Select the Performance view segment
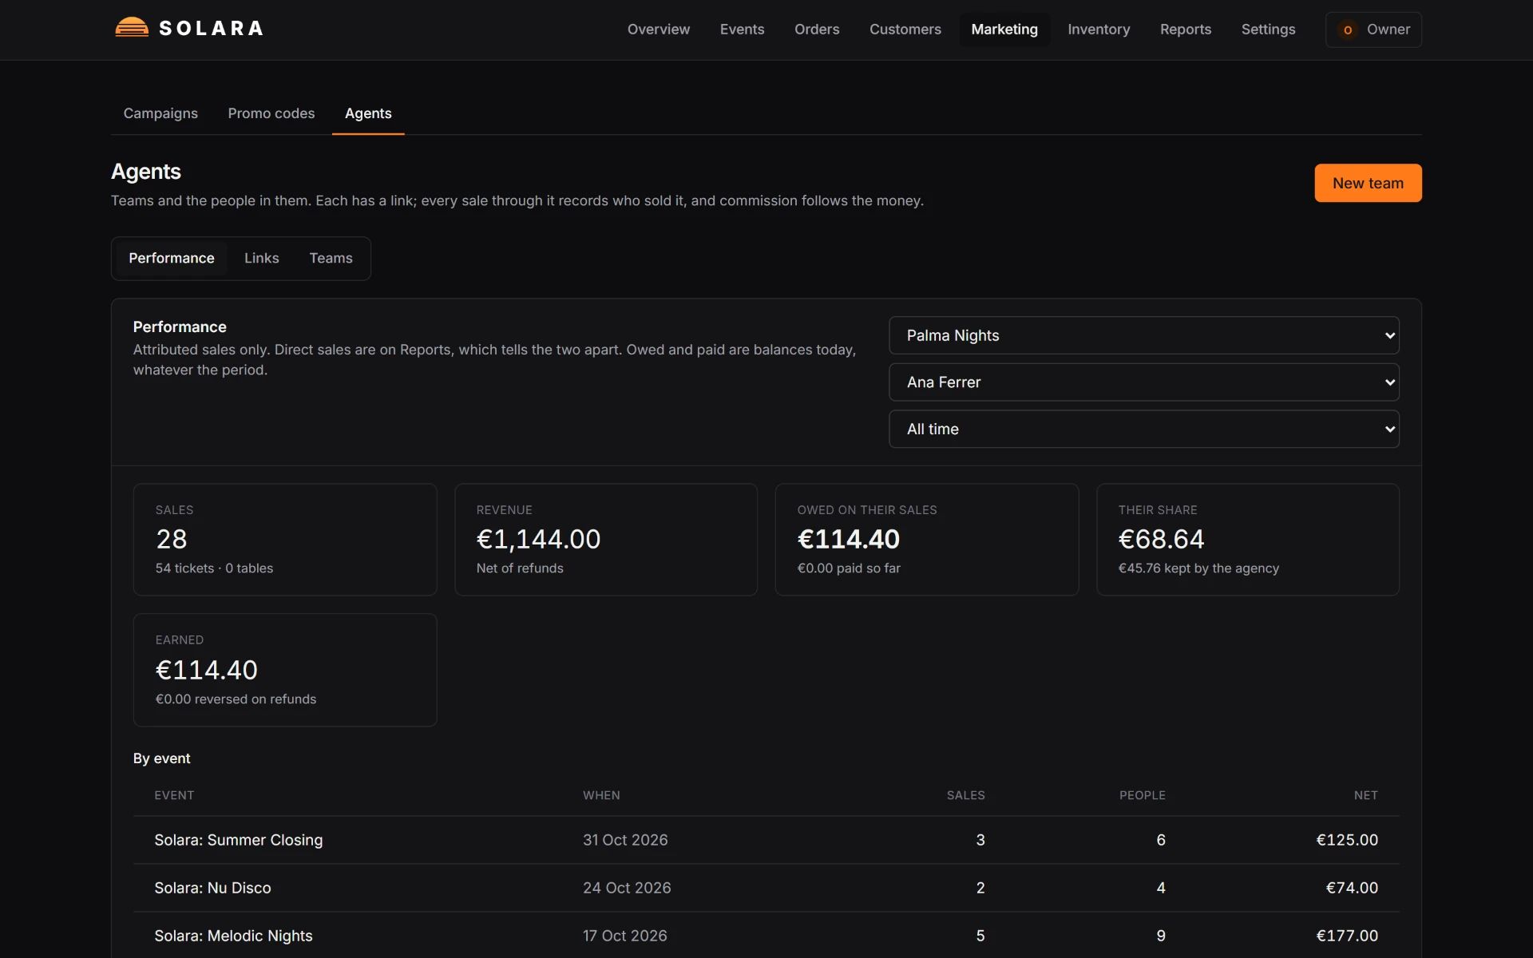 click(x=172, y=259)
